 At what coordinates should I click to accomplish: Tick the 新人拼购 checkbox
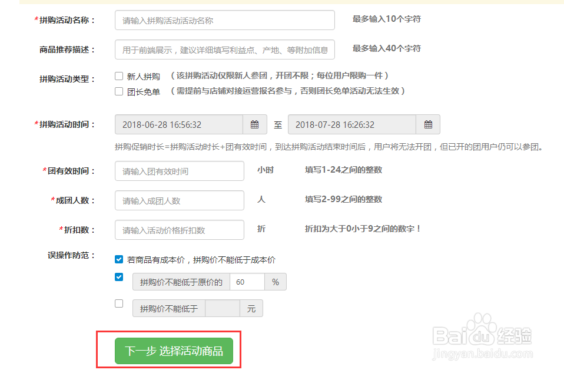click(119, 76)
